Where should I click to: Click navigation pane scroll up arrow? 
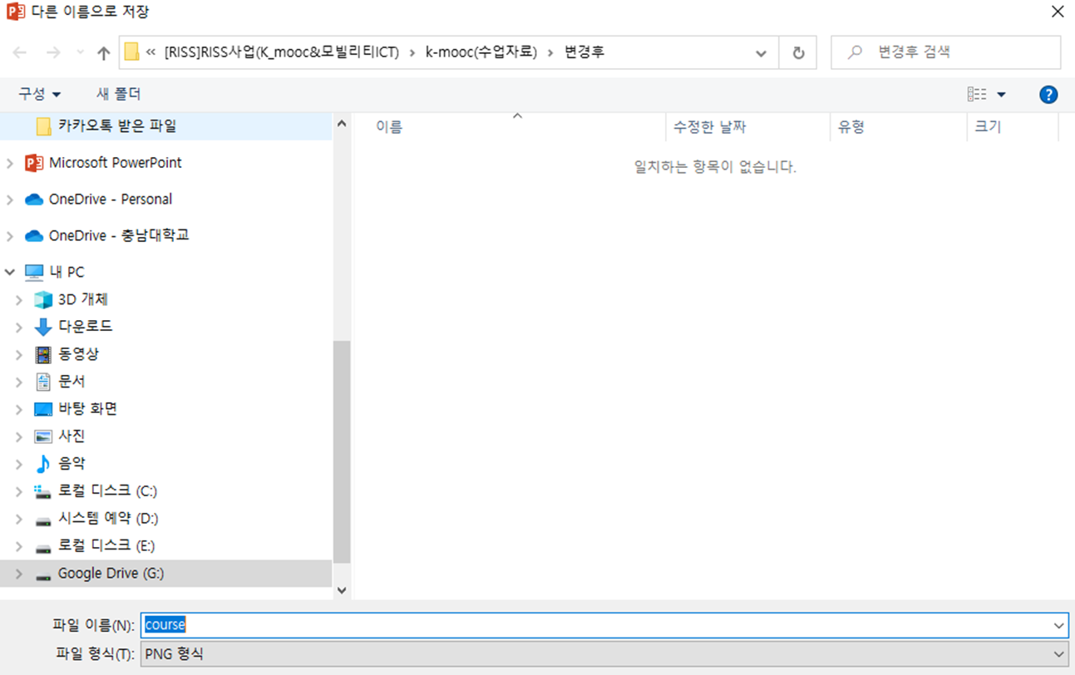click(x=341, y=124)
